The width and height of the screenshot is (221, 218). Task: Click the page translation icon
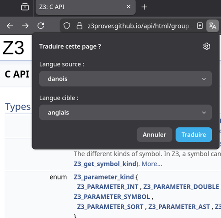pyautogui.click(x=212, y=26)
